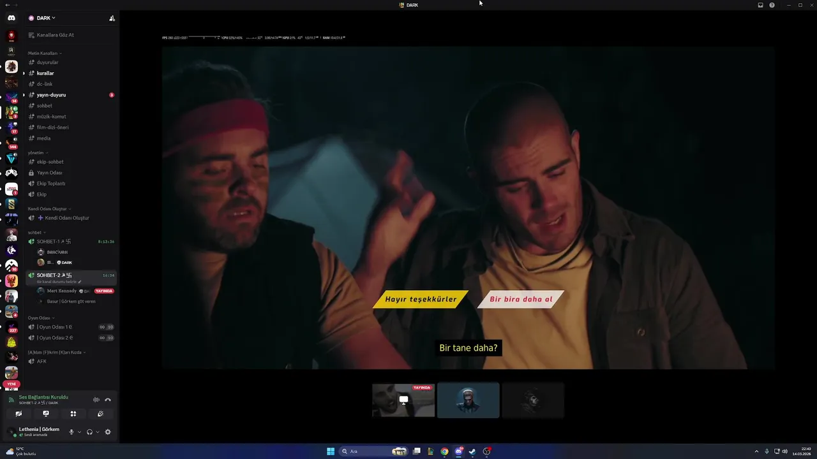
Task: Click the volume icon in system tray
Action: 784,451
